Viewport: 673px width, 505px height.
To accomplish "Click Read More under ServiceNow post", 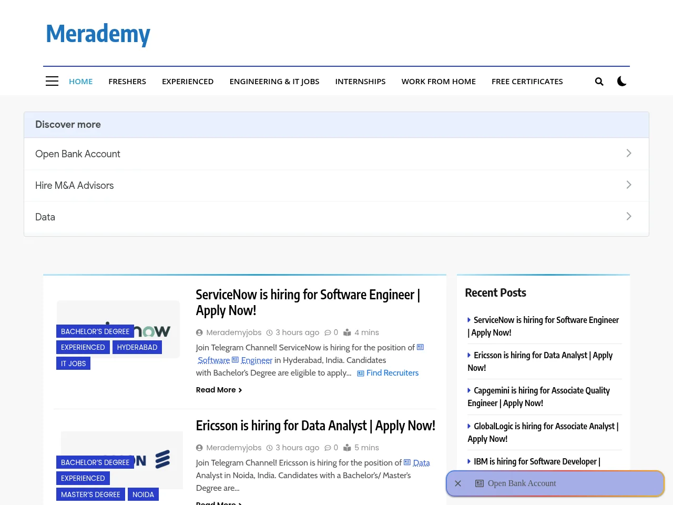I will [219, 390].
